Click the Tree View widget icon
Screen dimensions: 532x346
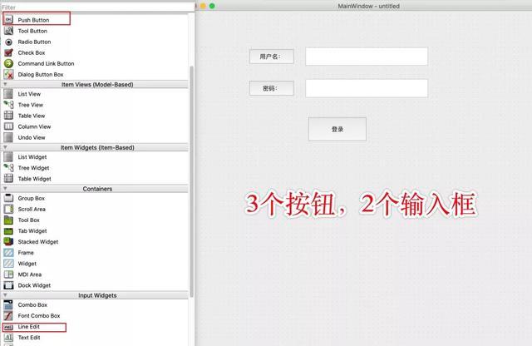[8, 105]
